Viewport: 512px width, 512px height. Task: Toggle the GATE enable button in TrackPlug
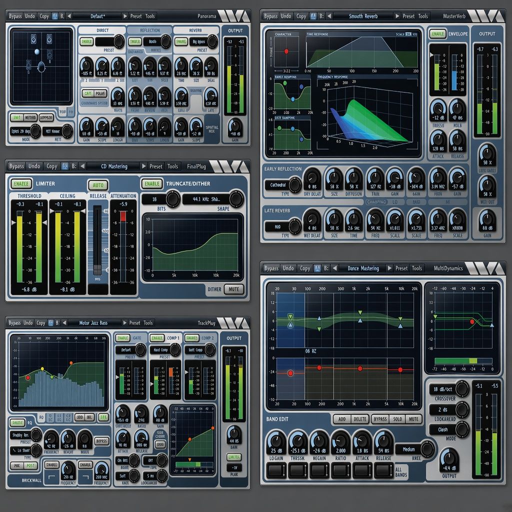click(x=123, y=338)
